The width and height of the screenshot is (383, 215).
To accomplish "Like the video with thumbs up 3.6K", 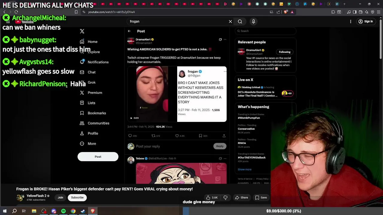I will (212, 197).
